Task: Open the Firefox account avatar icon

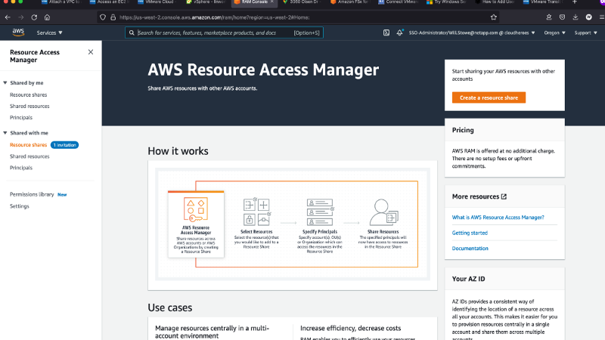Action: pos(589,17)
